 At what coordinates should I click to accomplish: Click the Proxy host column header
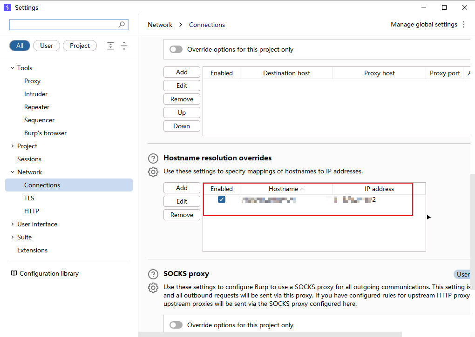379,73
